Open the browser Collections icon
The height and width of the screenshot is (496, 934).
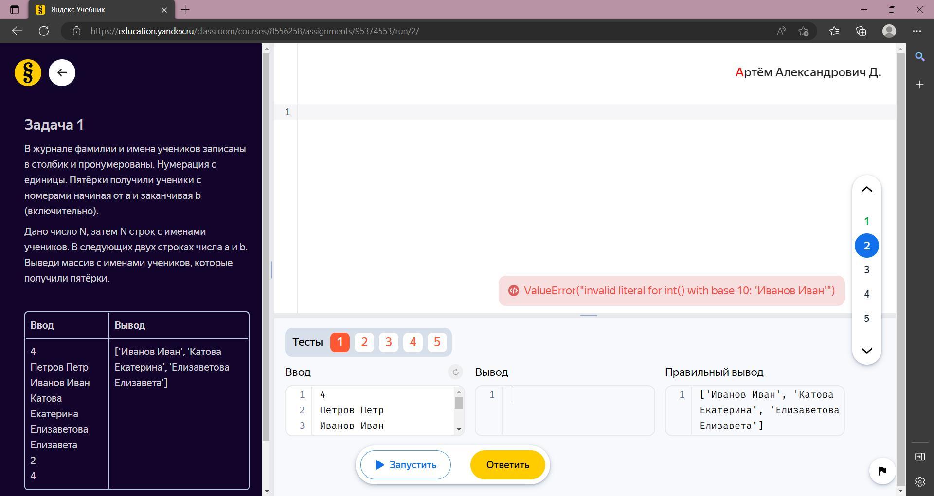(861, 31)
